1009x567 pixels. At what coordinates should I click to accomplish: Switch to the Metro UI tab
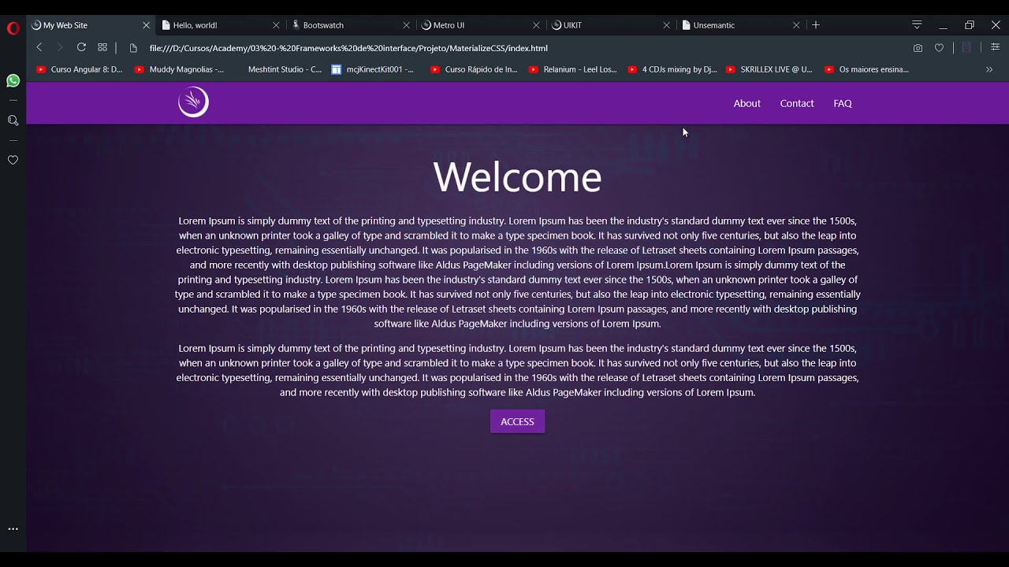(x=481, y=25)
